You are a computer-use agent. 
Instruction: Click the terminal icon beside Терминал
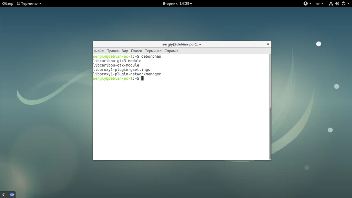point(19,3)
